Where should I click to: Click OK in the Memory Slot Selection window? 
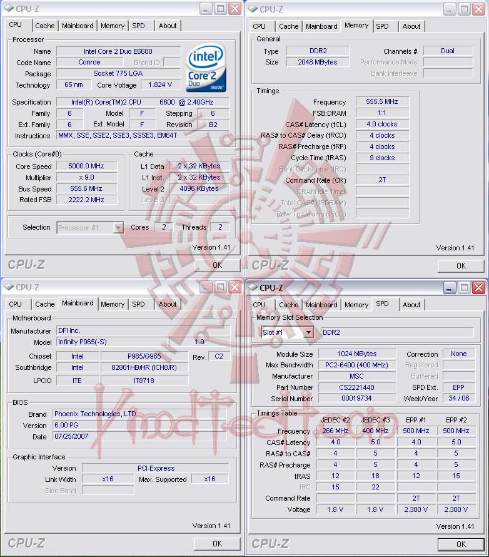coord(461,544)
